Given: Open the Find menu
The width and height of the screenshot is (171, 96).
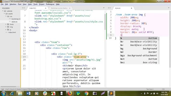Looking at the screenshot, I should coord(20,4).
